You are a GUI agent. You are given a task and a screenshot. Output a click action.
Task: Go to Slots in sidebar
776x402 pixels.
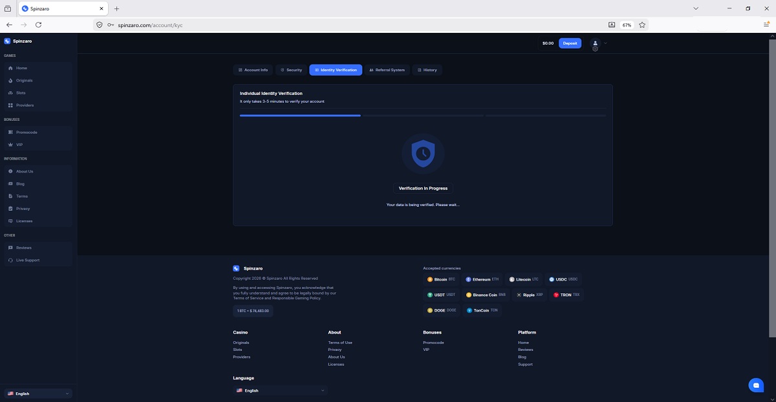[21, 92]
